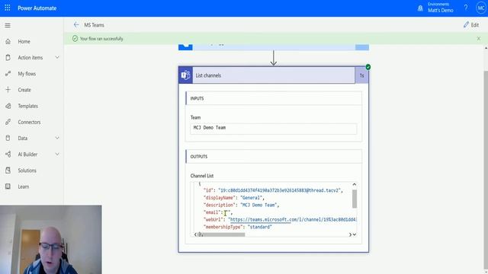Dismiss the flow ran successfully banner
Image resolution: width=488 pixels, height=274 pixels.
coord(479,39)
